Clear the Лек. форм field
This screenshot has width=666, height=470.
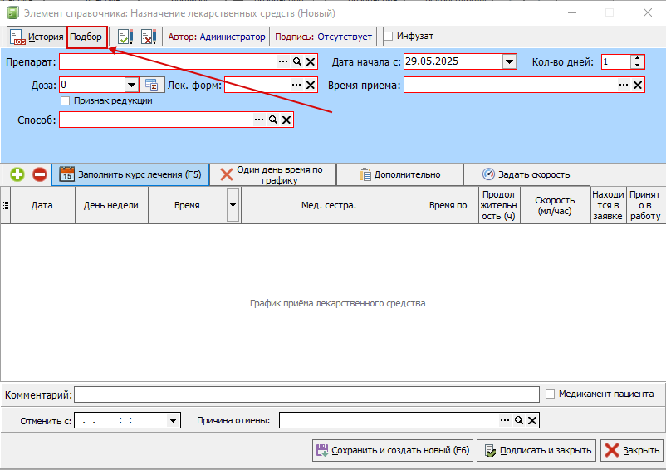point(311,85)
